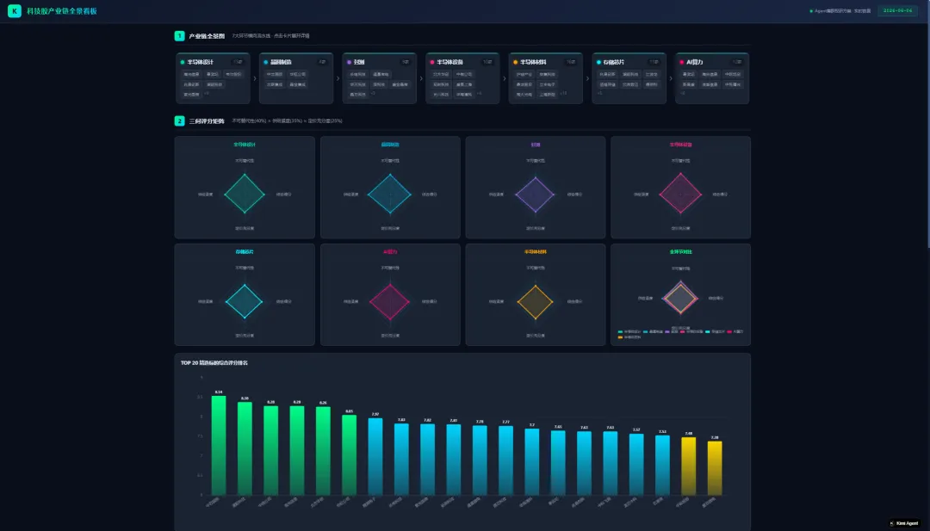Click the page vertical scrollbar
This screenshot has height=531, width=930.
point(927,125)
